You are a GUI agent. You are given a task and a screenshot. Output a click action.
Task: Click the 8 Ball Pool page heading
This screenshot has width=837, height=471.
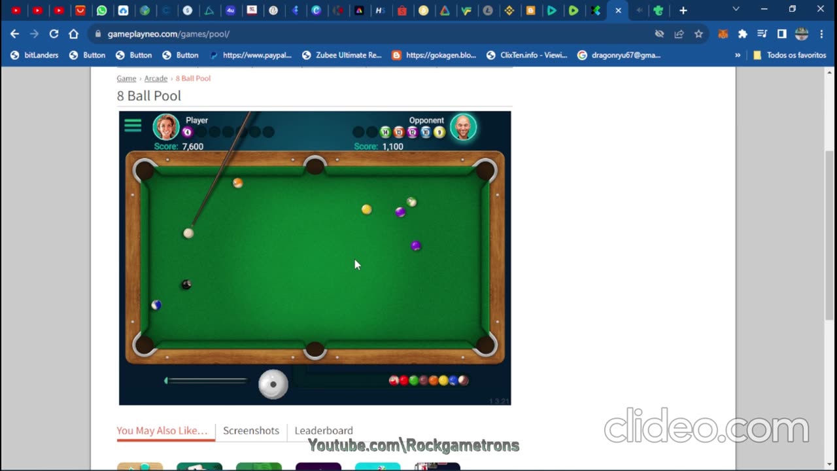pos(149,96)
